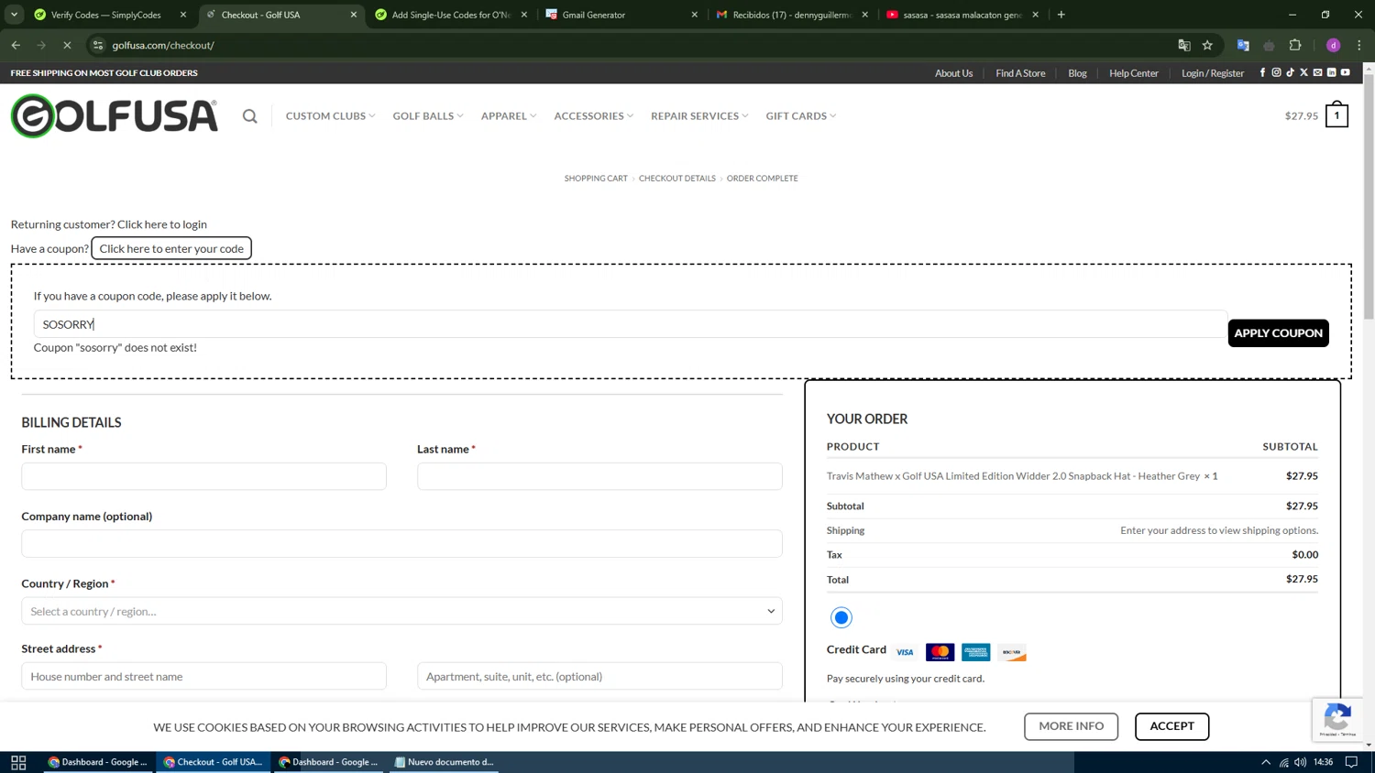The image size is (1375, 773).
Task: Click the Apartment, suite, unit field
Action: click(x=599, y=676)
